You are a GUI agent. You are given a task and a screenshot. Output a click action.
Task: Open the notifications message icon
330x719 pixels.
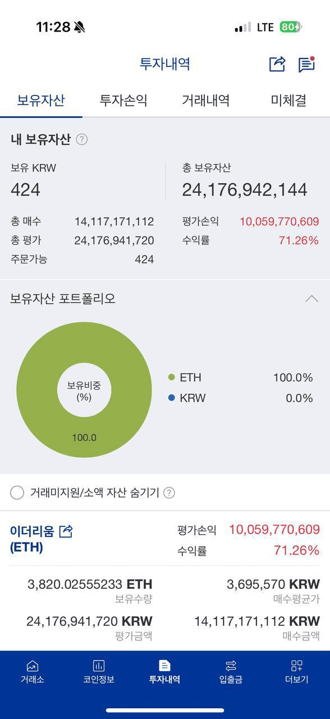pyautogui.click(x=306, y=64)
